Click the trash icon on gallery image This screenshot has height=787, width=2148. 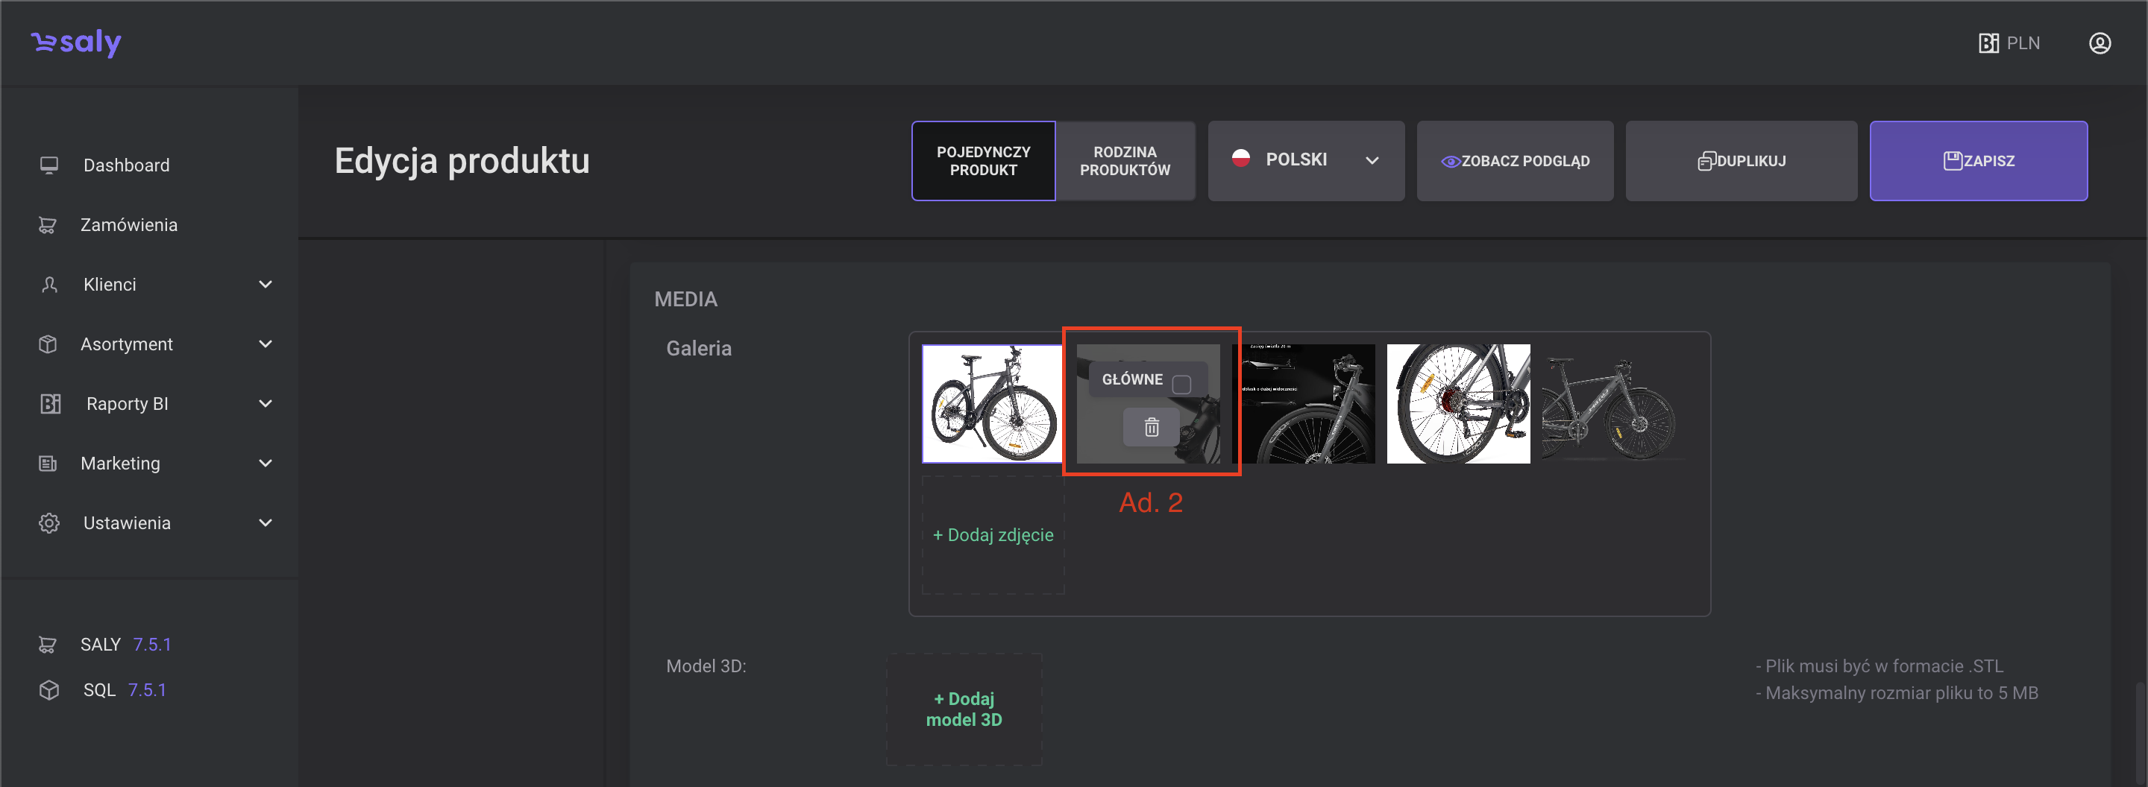coord(1151,427)
